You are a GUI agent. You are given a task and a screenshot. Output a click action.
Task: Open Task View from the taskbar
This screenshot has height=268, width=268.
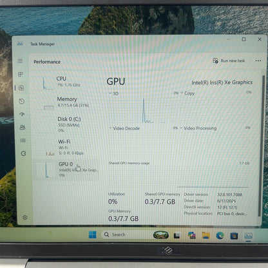pos(177,236)
